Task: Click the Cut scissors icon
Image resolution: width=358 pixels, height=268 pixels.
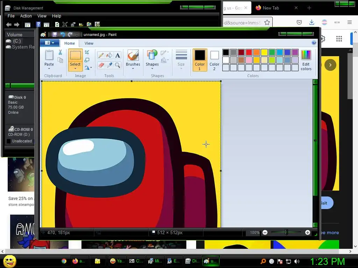Action: click(x=60, y=52)
